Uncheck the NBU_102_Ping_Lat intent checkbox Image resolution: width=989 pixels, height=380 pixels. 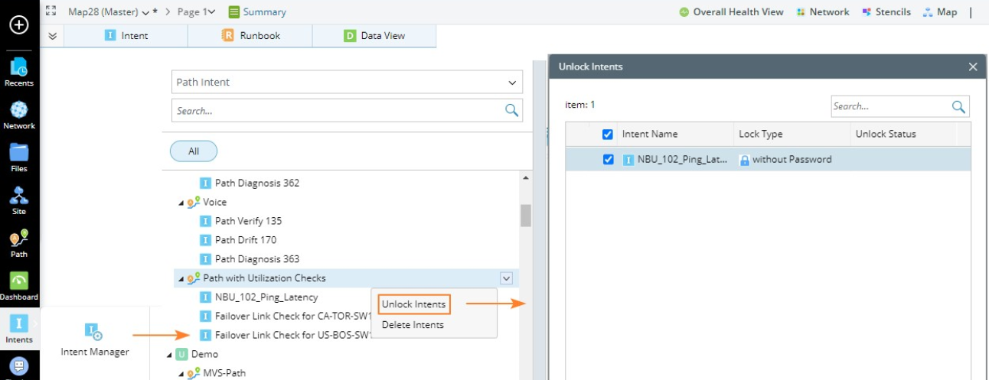(x=608, y=160)
